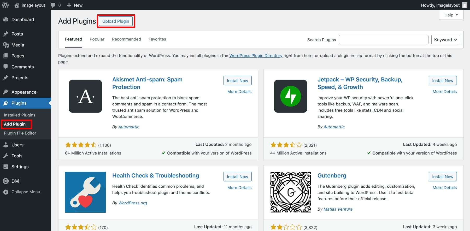The width and height of the screenshot is (470, 231).
Task: Click the Collapse Menu label
Action: tap(26, 192)
